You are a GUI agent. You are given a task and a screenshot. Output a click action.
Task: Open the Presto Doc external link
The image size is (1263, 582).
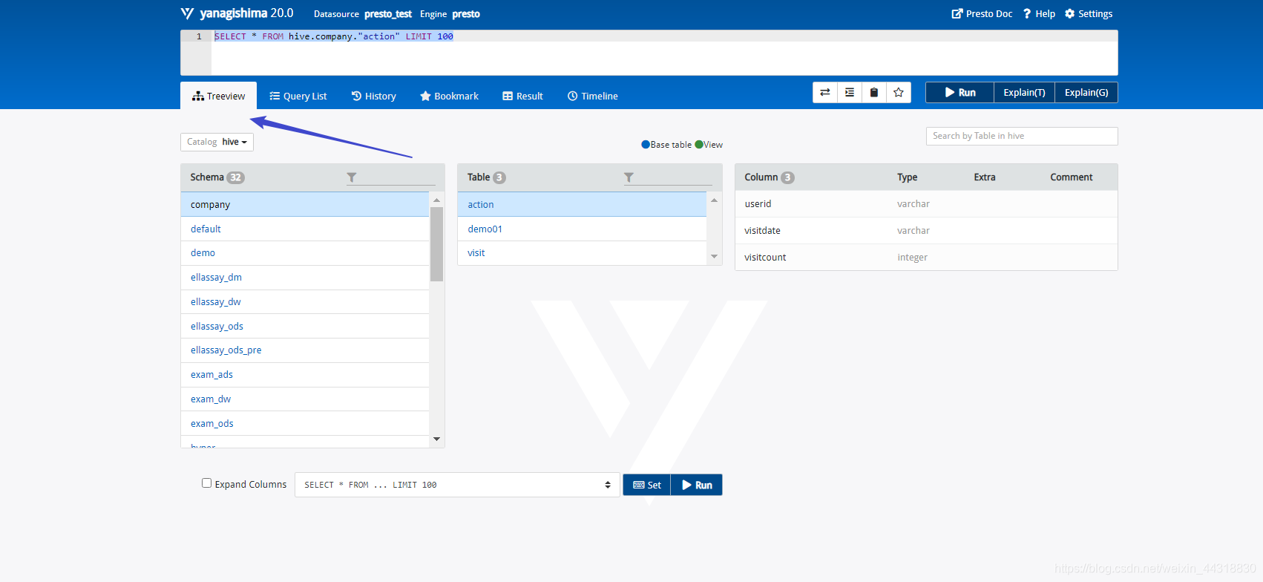[982, 13]
